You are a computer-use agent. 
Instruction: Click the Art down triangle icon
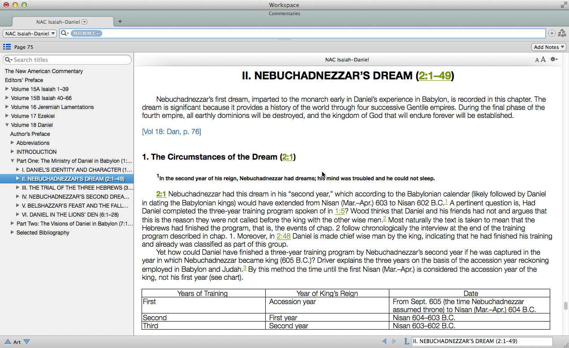[x=27, y=342]
